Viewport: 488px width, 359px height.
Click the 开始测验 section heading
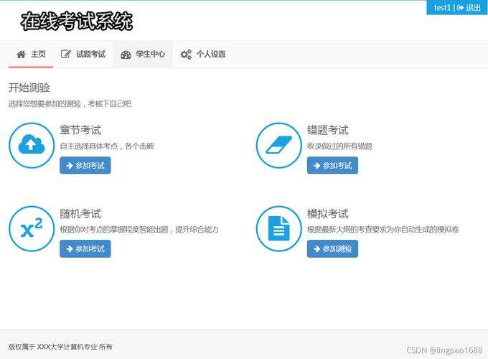coord(29,88)
